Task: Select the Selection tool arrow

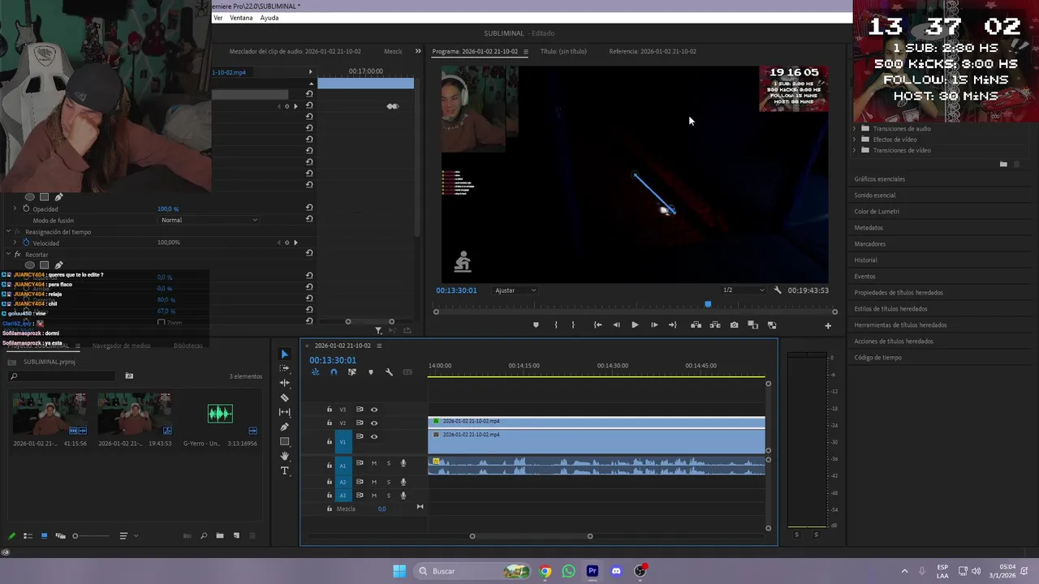Action: point(285,354)
